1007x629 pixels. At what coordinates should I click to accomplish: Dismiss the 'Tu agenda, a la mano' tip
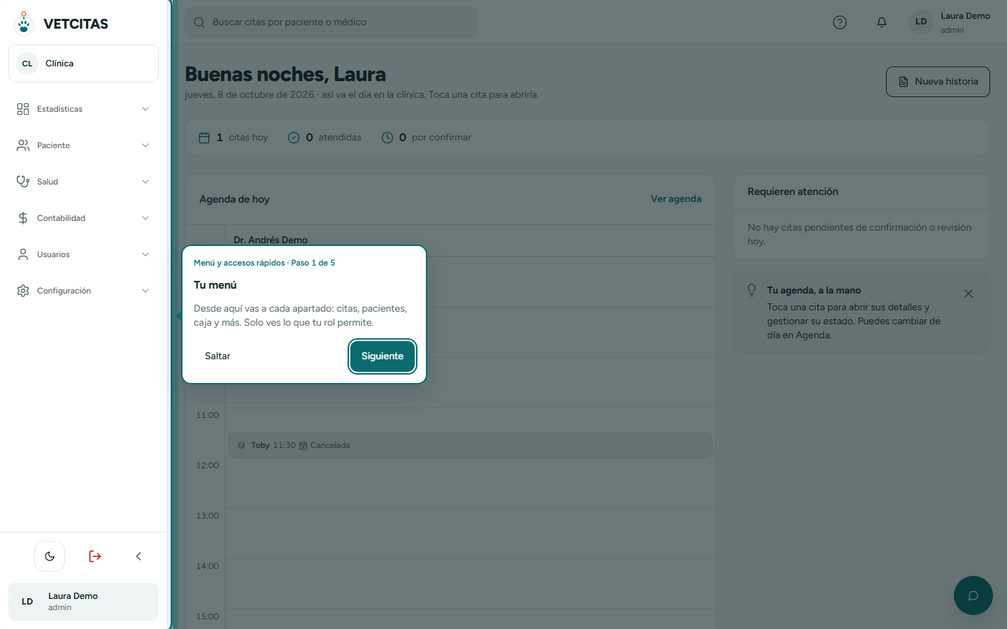coord(969,294)
